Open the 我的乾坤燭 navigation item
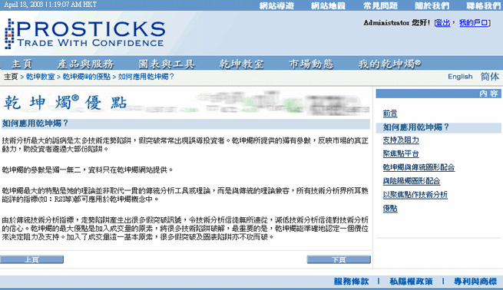 pyautogui.click(x=390, y=64)
